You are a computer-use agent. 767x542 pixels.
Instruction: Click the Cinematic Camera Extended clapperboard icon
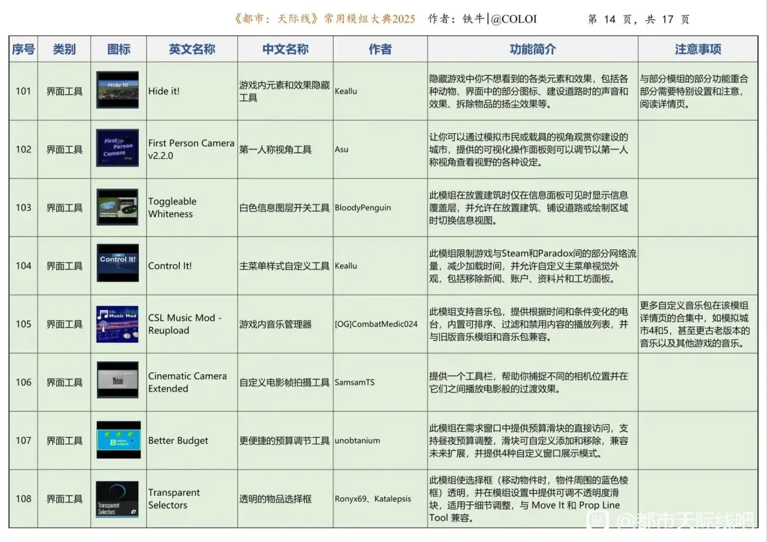[117, 380]
